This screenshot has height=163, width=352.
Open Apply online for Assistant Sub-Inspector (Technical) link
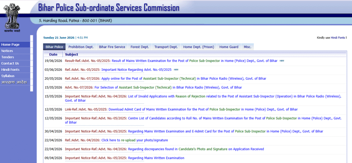184,79
